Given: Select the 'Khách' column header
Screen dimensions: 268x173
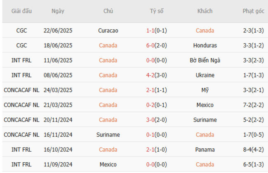Looking at the screenshot, I should (205, 11).
